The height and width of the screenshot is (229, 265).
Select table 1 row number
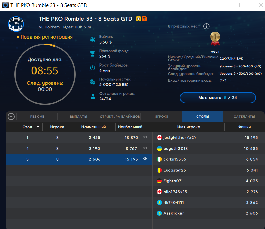(27, 138)
